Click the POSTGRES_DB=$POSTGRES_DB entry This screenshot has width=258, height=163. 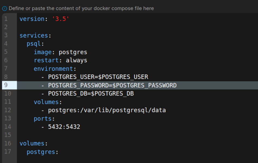click(x=91, y=94)
